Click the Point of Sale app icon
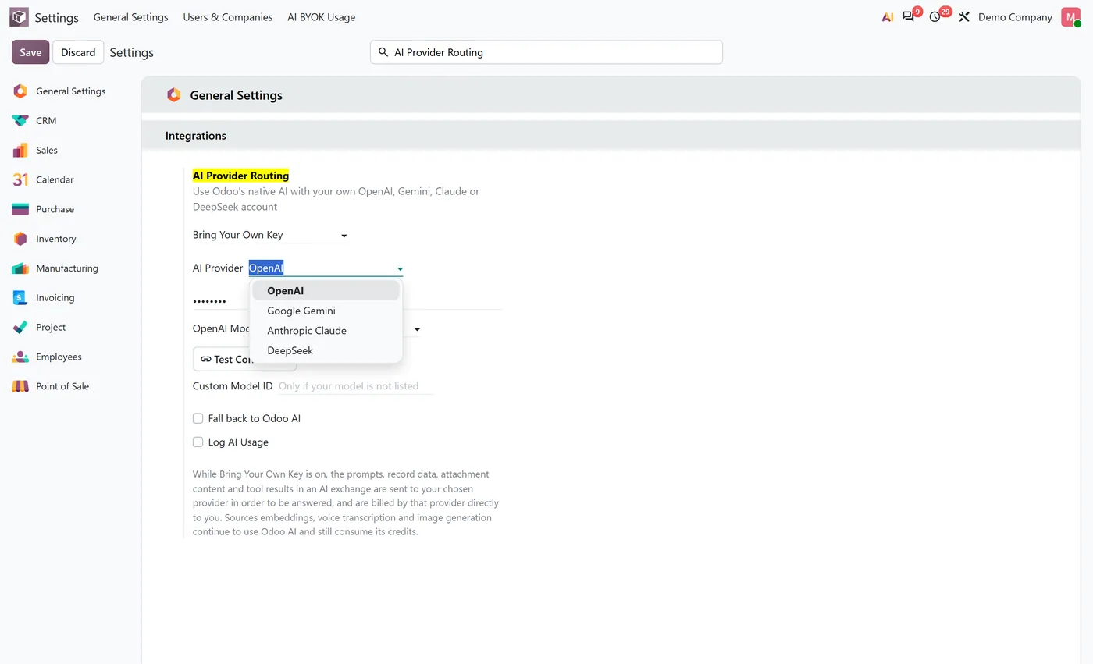Image resolution: width=1093 pixels, height=664 pixels. (20, 386)
